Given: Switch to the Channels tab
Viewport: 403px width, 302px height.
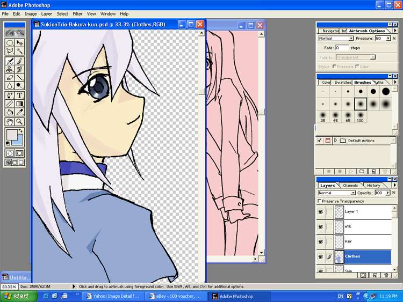Looking at the screenshot, I should point(350,185).
